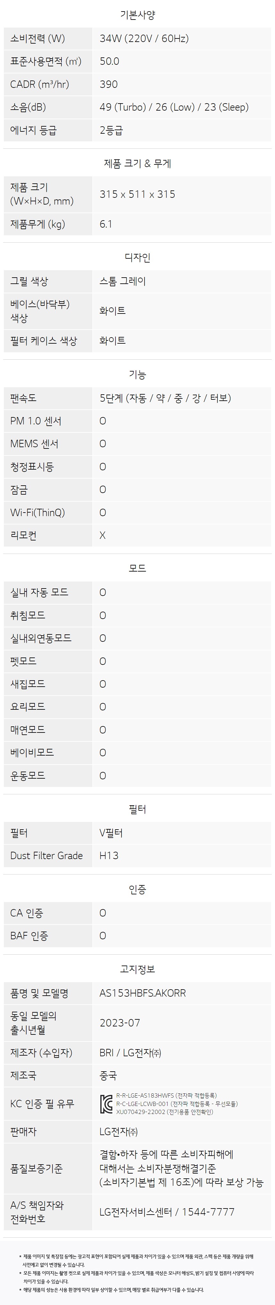Image resolution: width=275 pixels, height=1305 pixels.
Task: Click the 소음(dB) specification row
Action: 137,107
